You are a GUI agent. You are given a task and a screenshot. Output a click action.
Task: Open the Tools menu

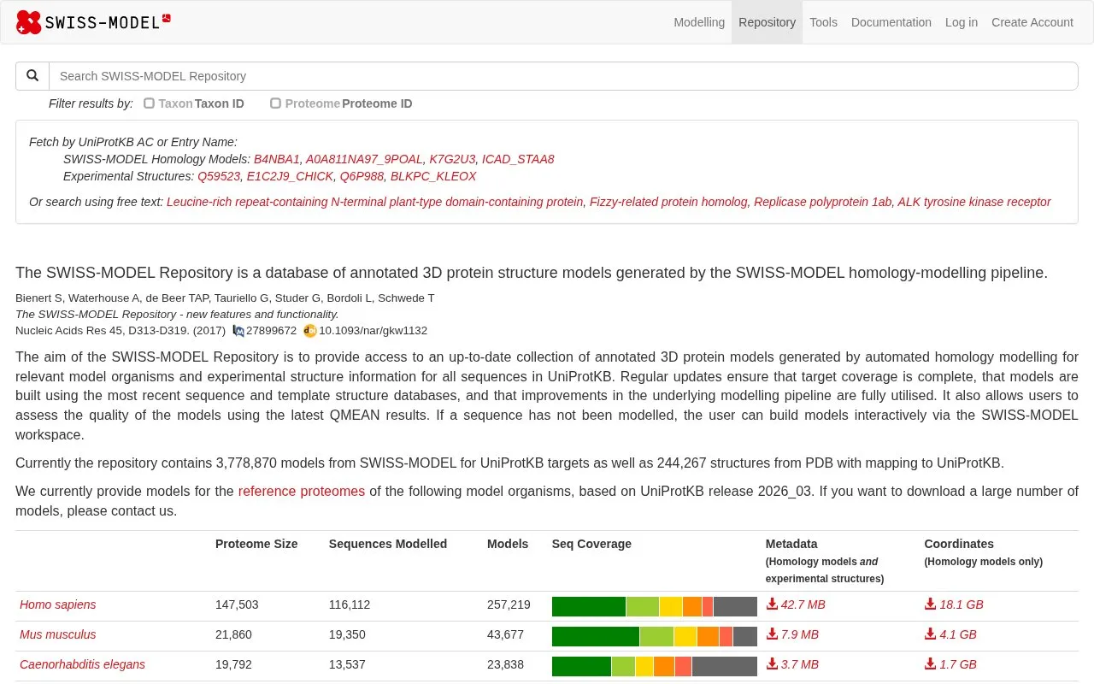[x=823, y=22]
